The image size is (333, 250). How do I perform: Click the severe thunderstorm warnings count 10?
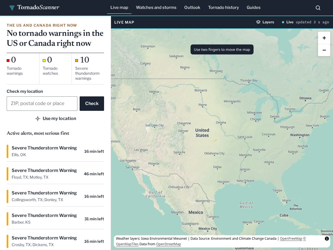(84, 60)
